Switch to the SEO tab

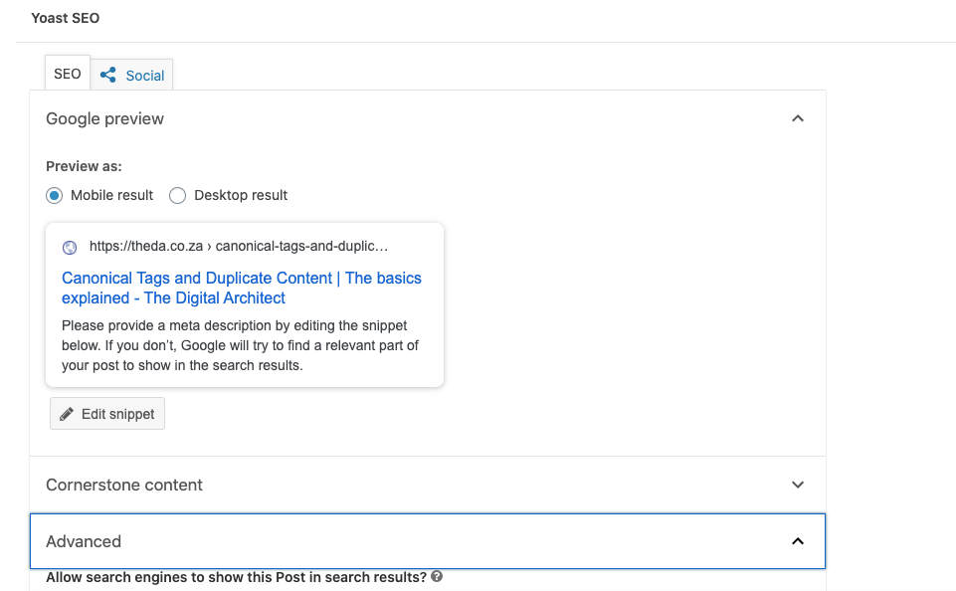tap(67, 74)
